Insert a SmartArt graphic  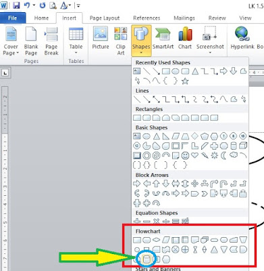[x=163, y=39]
